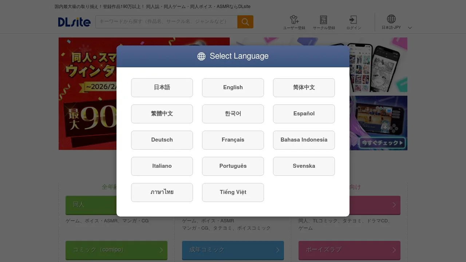Select 日本語 in the language dialog
This screenshot has width=466, height=262.
162,87
